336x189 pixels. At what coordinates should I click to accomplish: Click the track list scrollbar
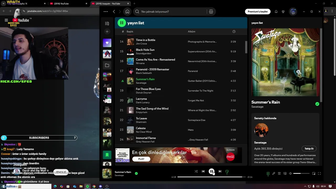(246, 47)
